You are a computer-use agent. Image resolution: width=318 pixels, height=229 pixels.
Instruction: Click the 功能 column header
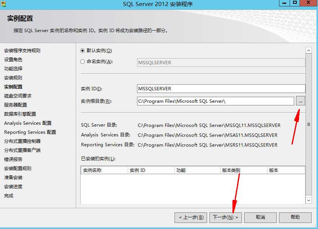tap(197, 170)
